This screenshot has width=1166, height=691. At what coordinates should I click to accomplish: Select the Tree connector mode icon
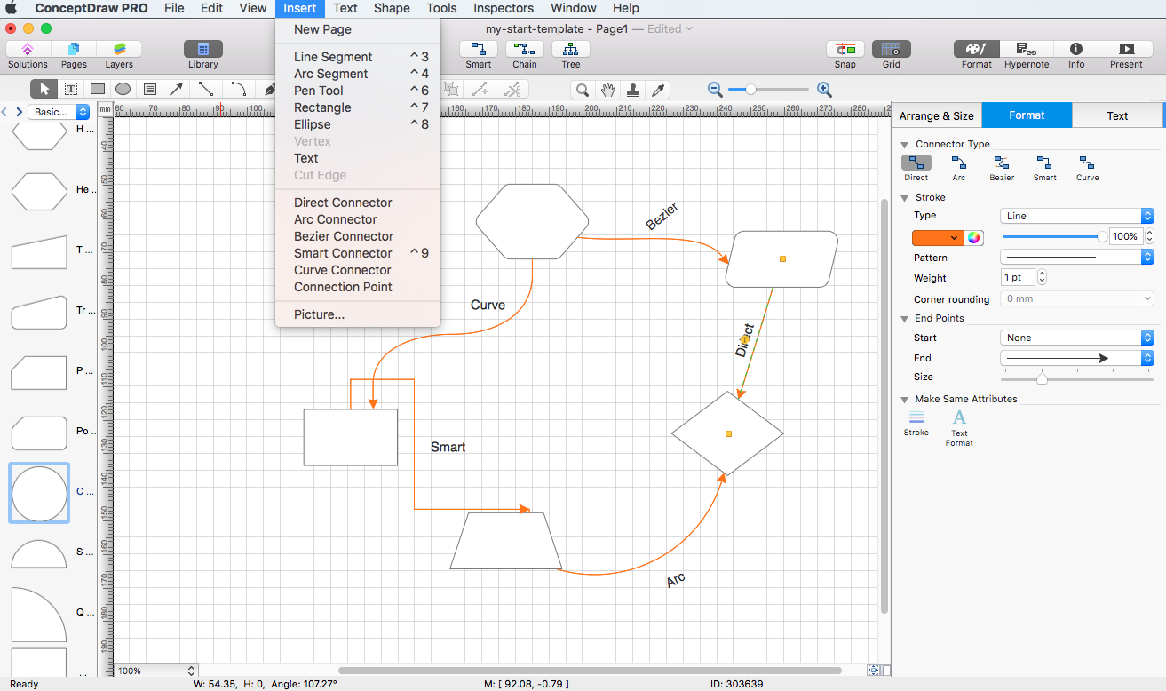(570, 50)
